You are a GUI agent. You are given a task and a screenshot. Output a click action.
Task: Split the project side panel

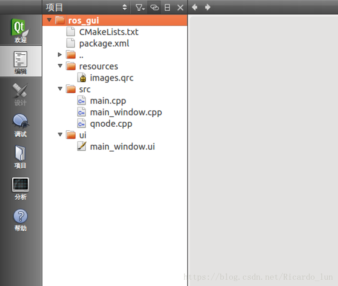pos(167,8)
